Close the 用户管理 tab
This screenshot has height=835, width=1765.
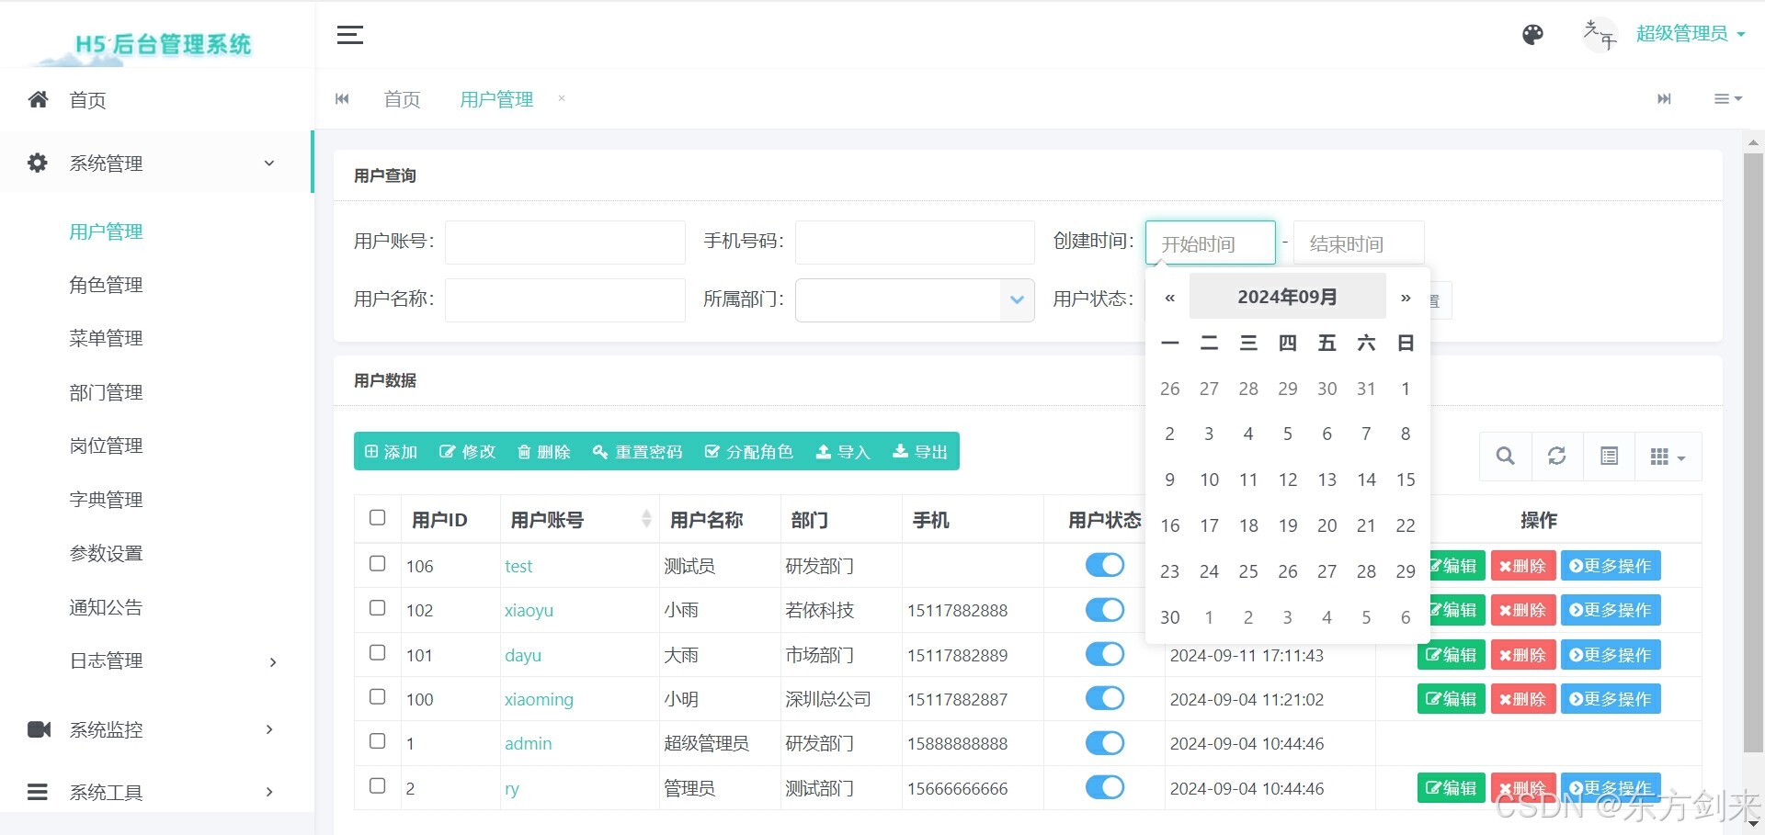(x=562, y=98)
